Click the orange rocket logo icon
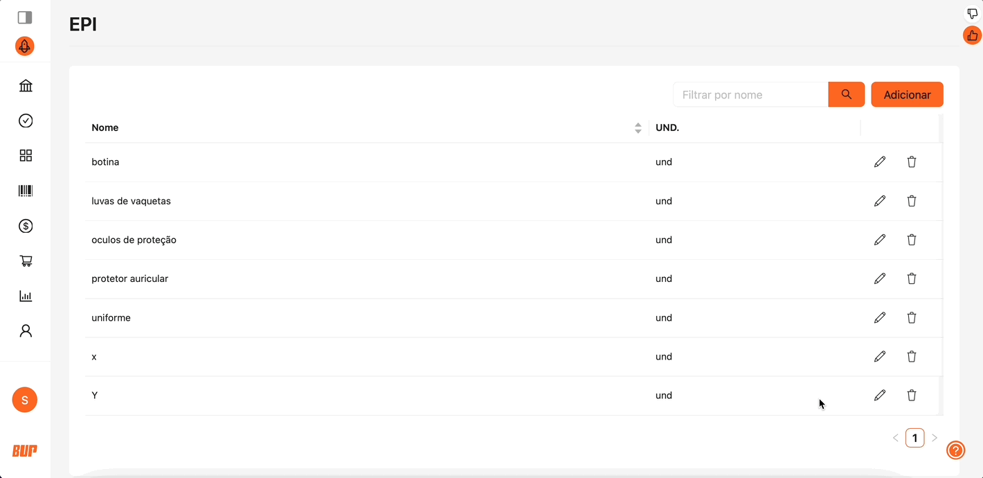This screenshot has width=983, height=478. pyautogui.click(x=25, y=46)
